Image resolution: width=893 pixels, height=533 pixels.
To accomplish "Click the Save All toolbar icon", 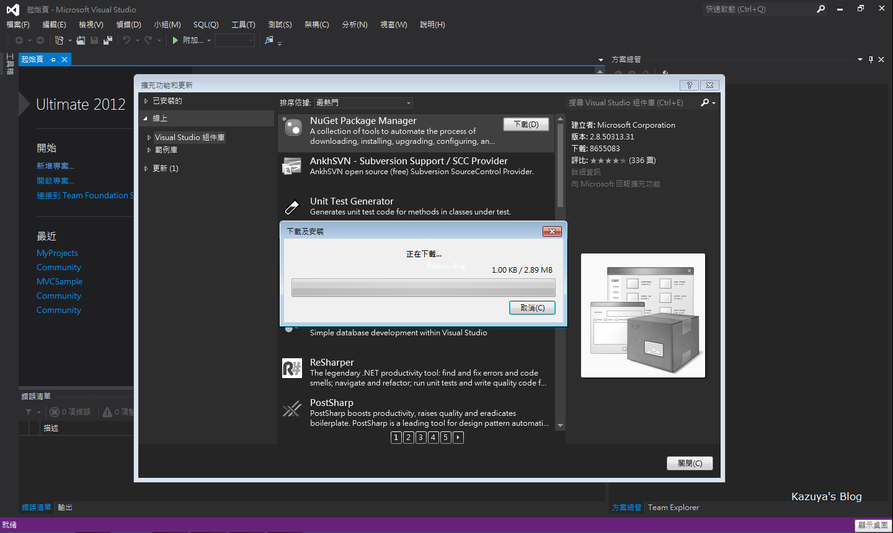I will [108, 40].
